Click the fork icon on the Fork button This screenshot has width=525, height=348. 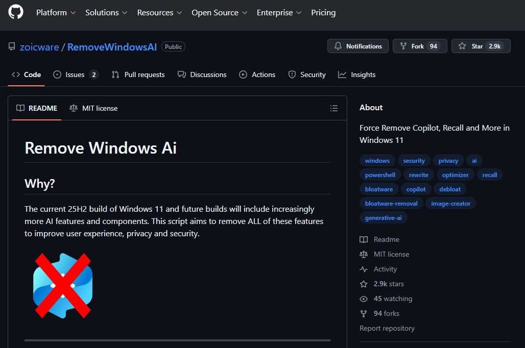pyautogui.click(x=403, y=46)
